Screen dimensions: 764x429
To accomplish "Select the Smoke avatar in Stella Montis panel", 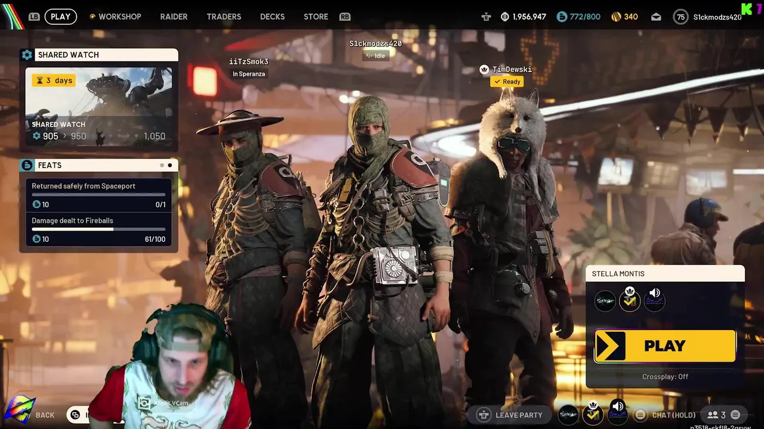I will tap(605, 301).
